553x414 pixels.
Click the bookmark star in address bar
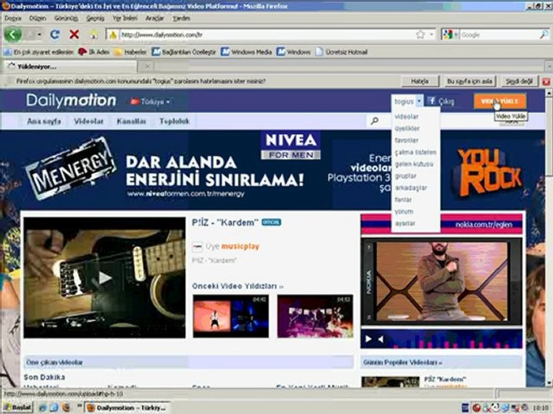(420, 34)
